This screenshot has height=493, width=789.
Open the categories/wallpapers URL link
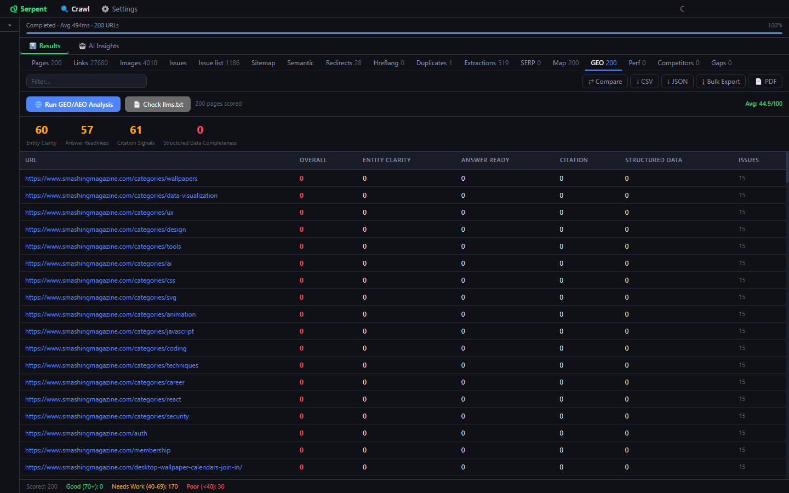111,179
